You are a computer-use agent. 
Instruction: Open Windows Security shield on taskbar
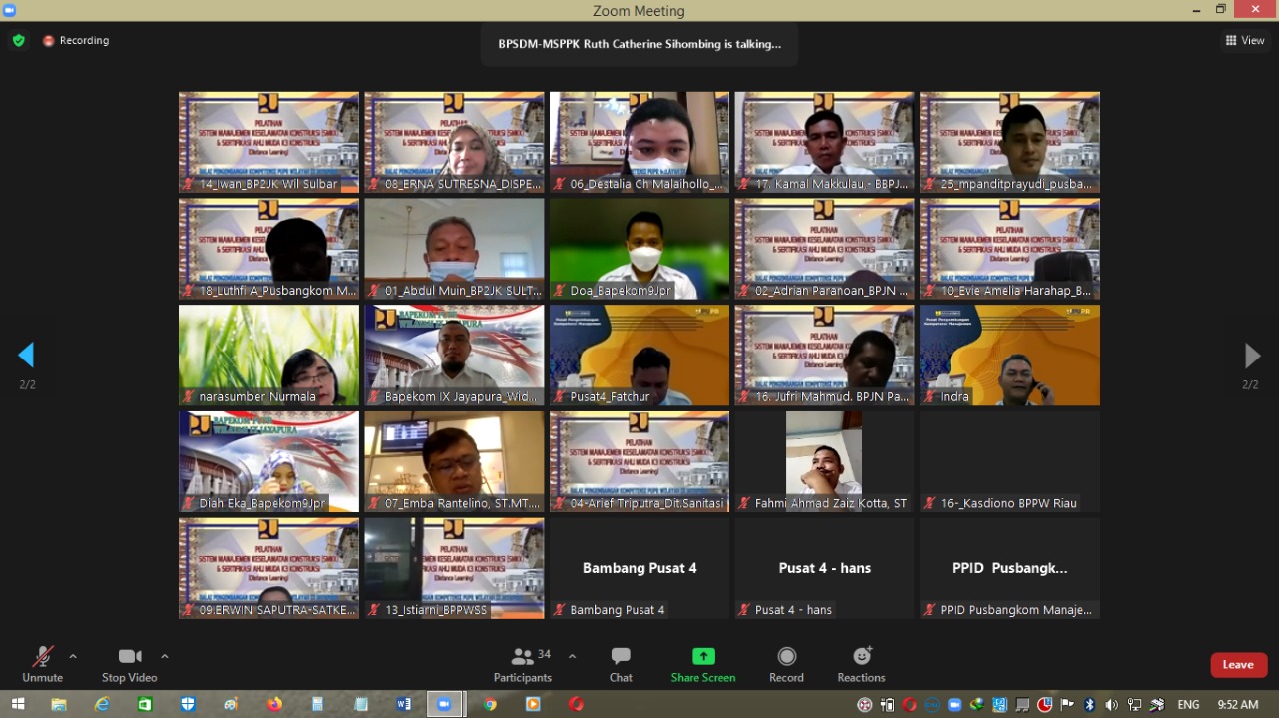tap(188, 704)
